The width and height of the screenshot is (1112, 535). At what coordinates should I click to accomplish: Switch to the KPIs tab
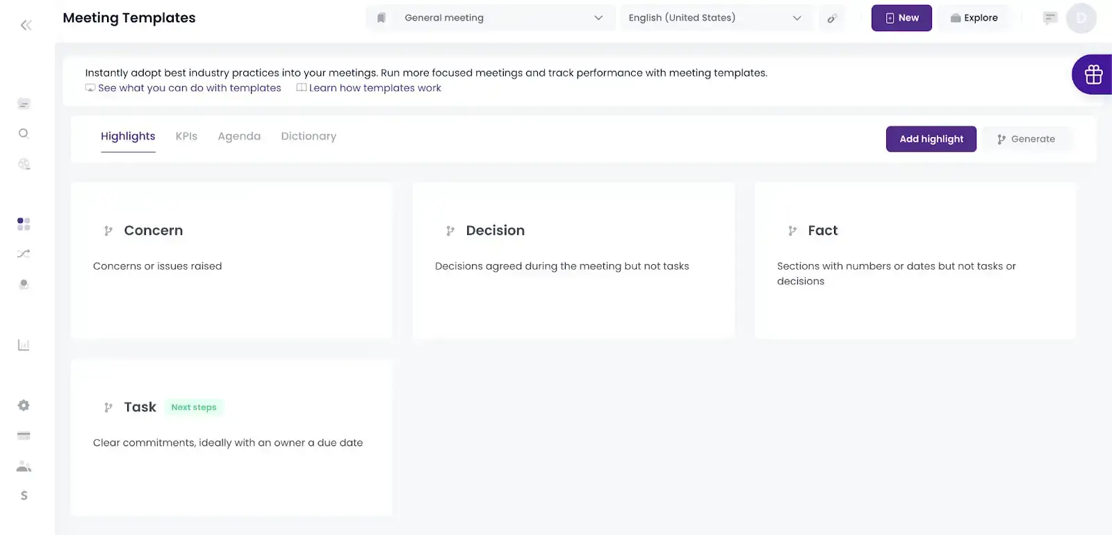coord(186,136)
